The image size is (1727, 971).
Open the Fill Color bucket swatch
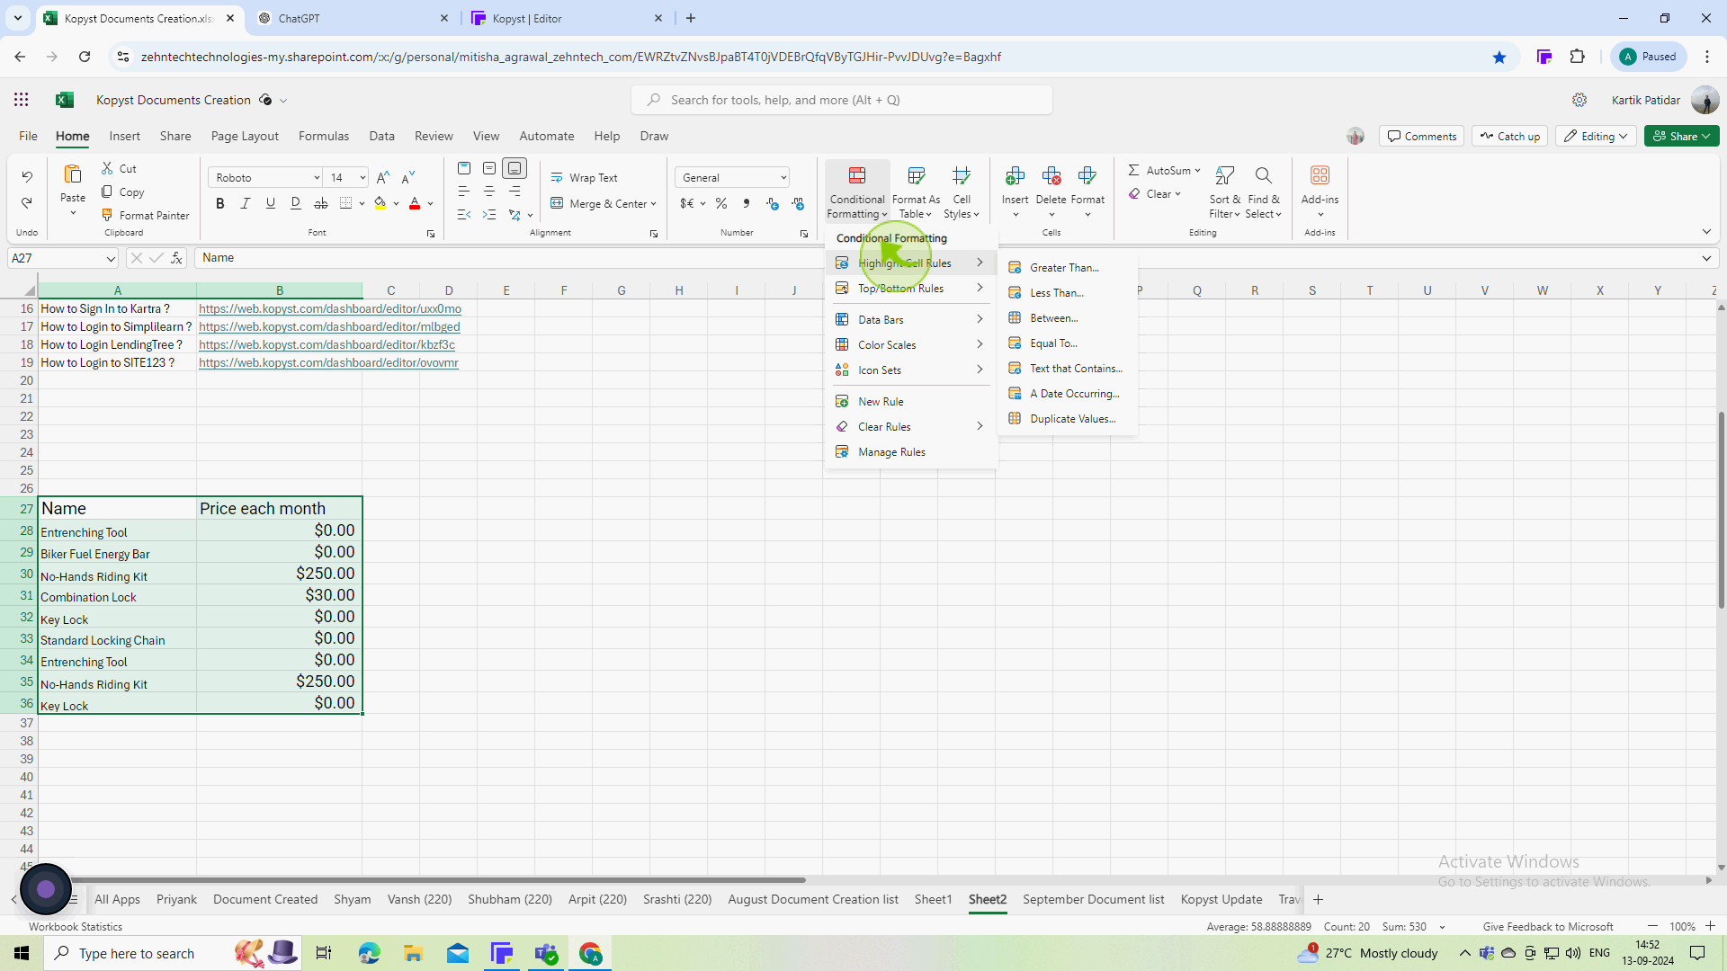click(x=380, y=203)
